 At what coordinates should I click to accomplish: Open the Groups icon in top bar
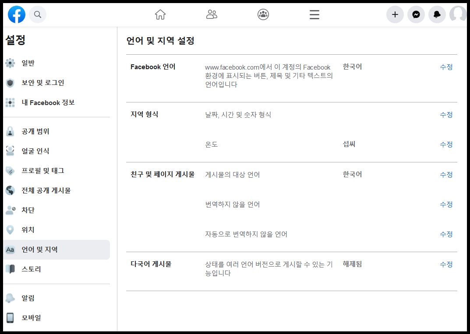coord(263,14)
